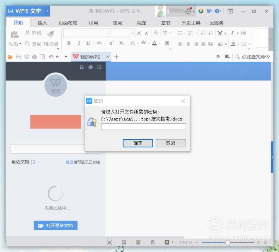The height and width of the screenshot is (252, 279).
Task: Click the bulleted list icon
Action: point(180,33)
